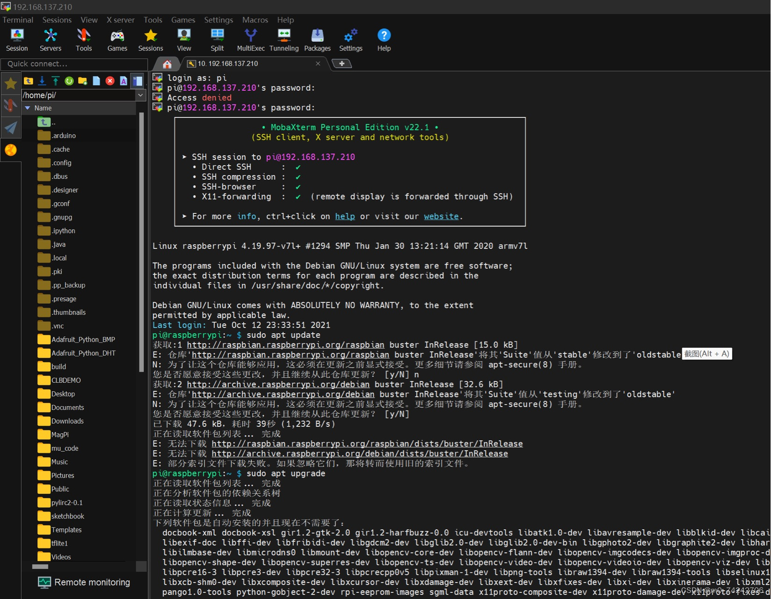Click the help link in banner

pos(345,216)
